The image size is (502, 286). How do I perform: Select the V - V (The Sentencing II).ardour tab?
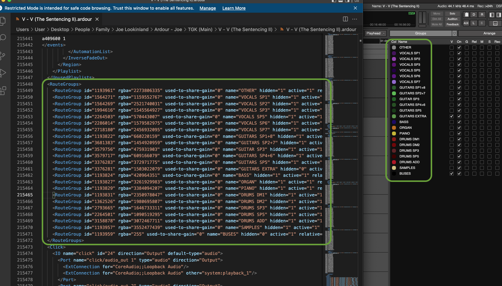[57, 19]
